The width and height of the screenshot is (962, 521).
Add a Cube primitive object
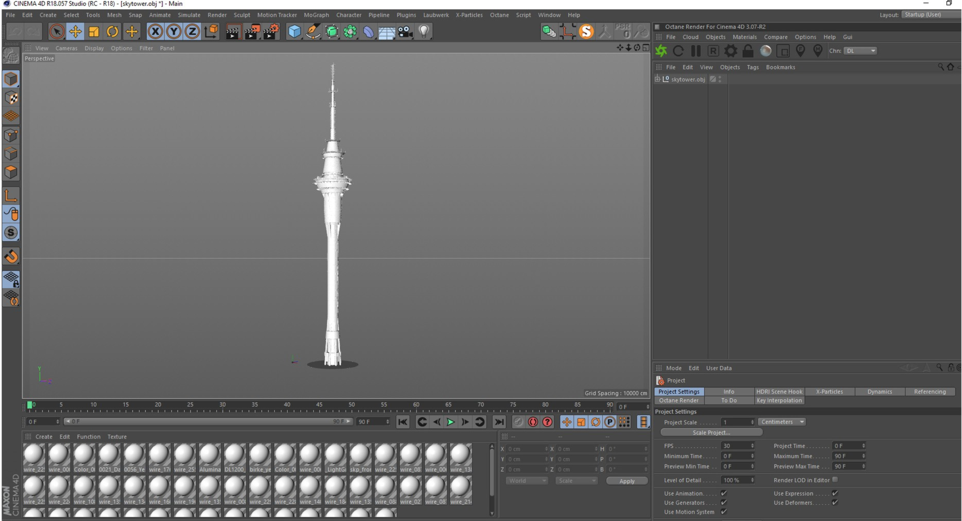point(294,32)
